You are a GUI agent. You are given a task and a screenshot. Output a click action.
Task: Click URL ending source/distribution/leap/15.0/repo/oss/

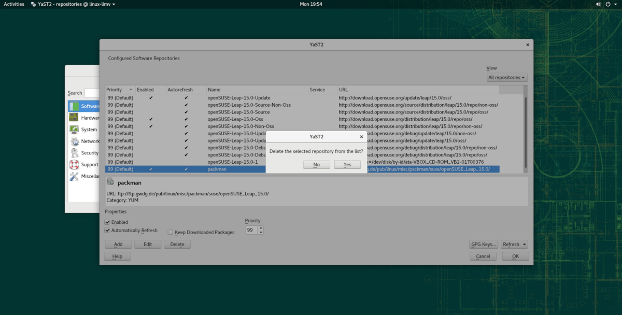[x=414, y=112]
